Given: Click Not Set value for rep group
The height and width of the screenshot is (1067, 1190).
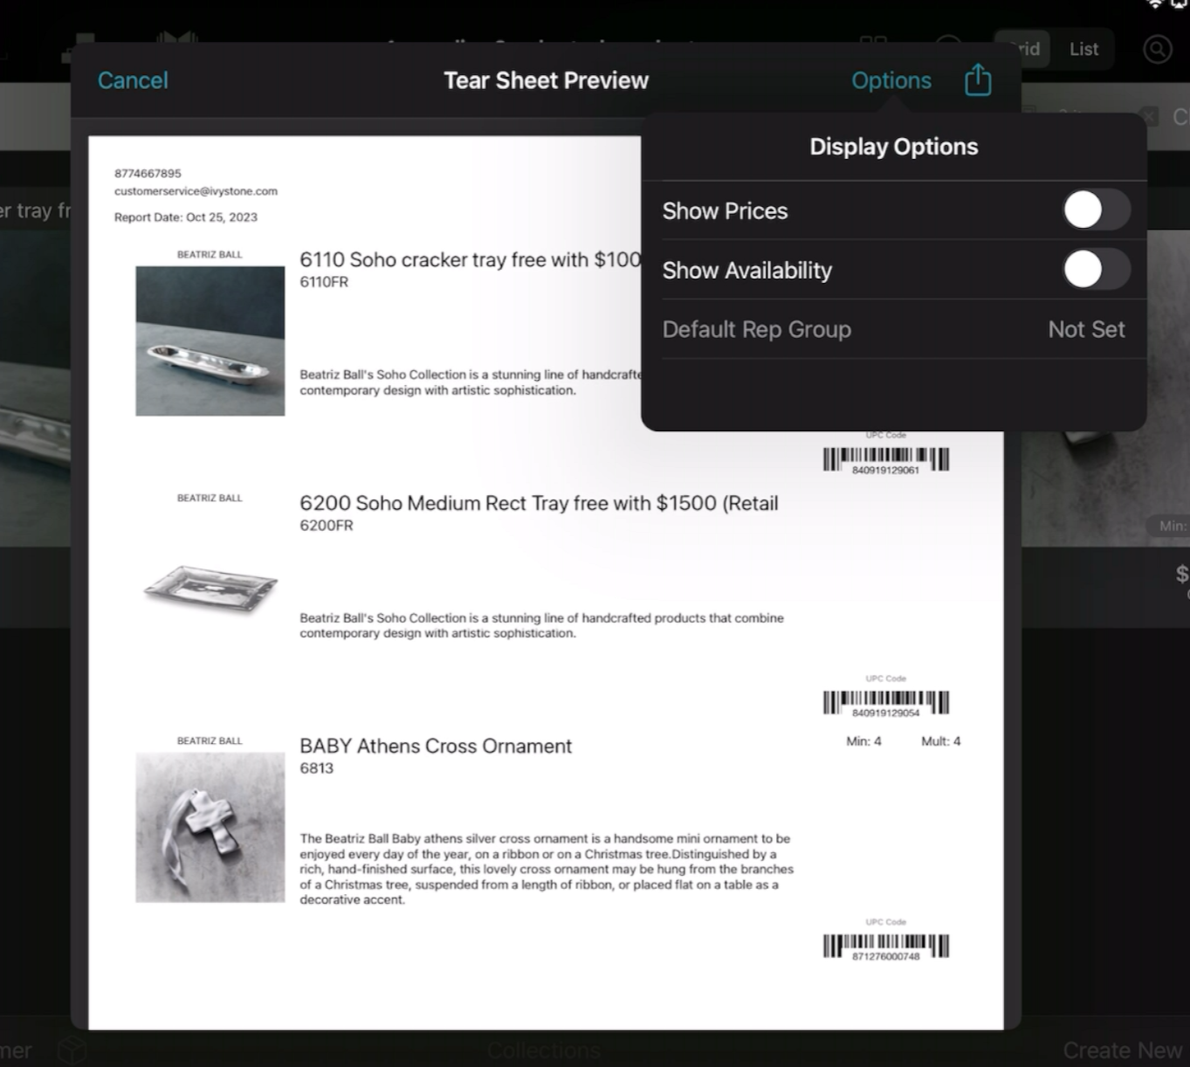Looking at the screenshot, I should click(x=1086, y=329).
